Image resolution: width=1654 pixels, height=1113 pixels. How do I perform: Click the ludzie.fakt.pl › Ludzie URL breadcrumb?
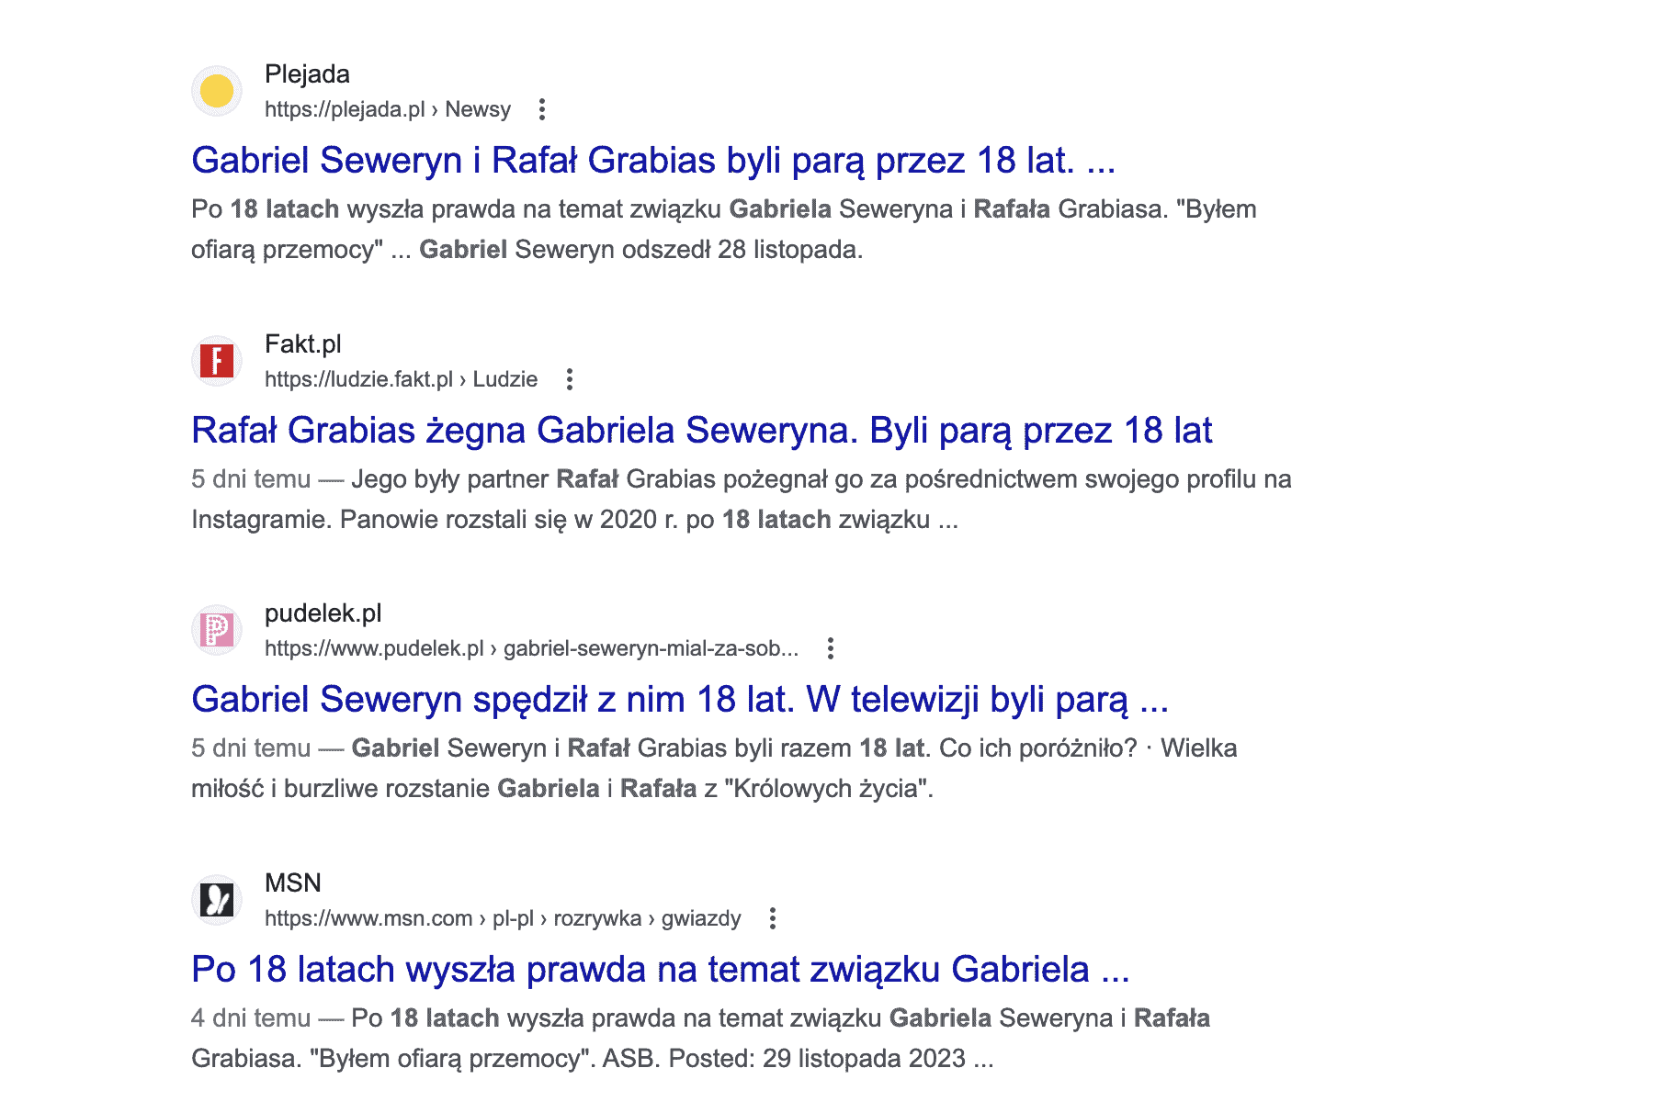[x=401, y=379]
